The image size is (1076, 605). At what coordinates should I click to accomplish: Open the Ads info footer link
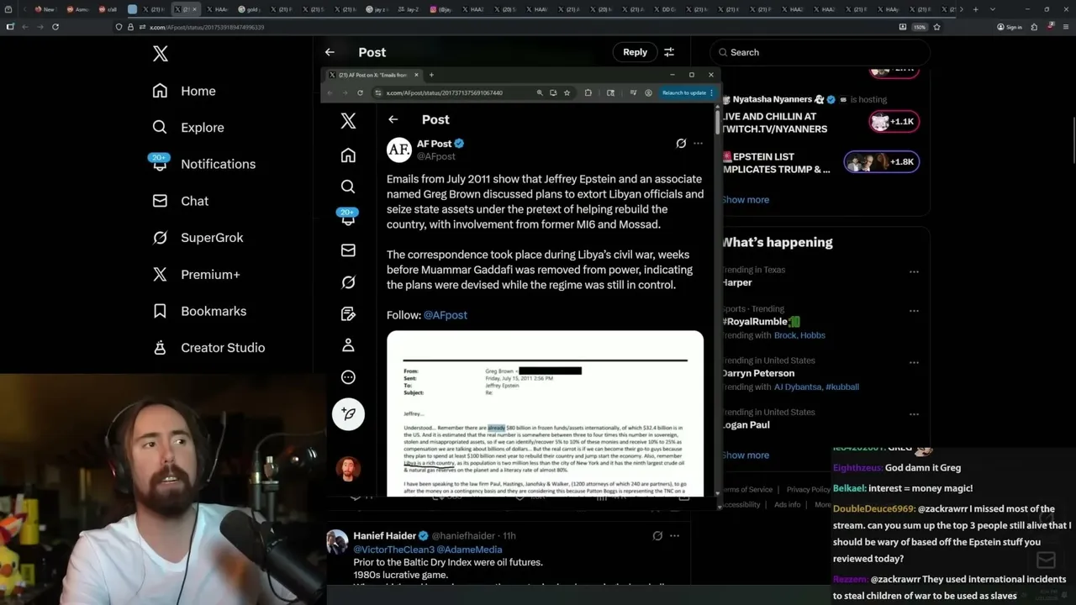click(788, 505)
